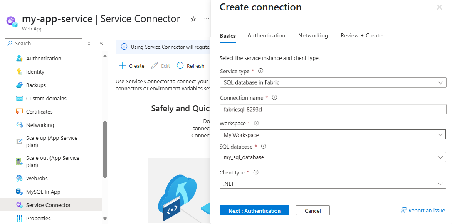Open Networking in the sidebar menu

[x=40, y=125]
